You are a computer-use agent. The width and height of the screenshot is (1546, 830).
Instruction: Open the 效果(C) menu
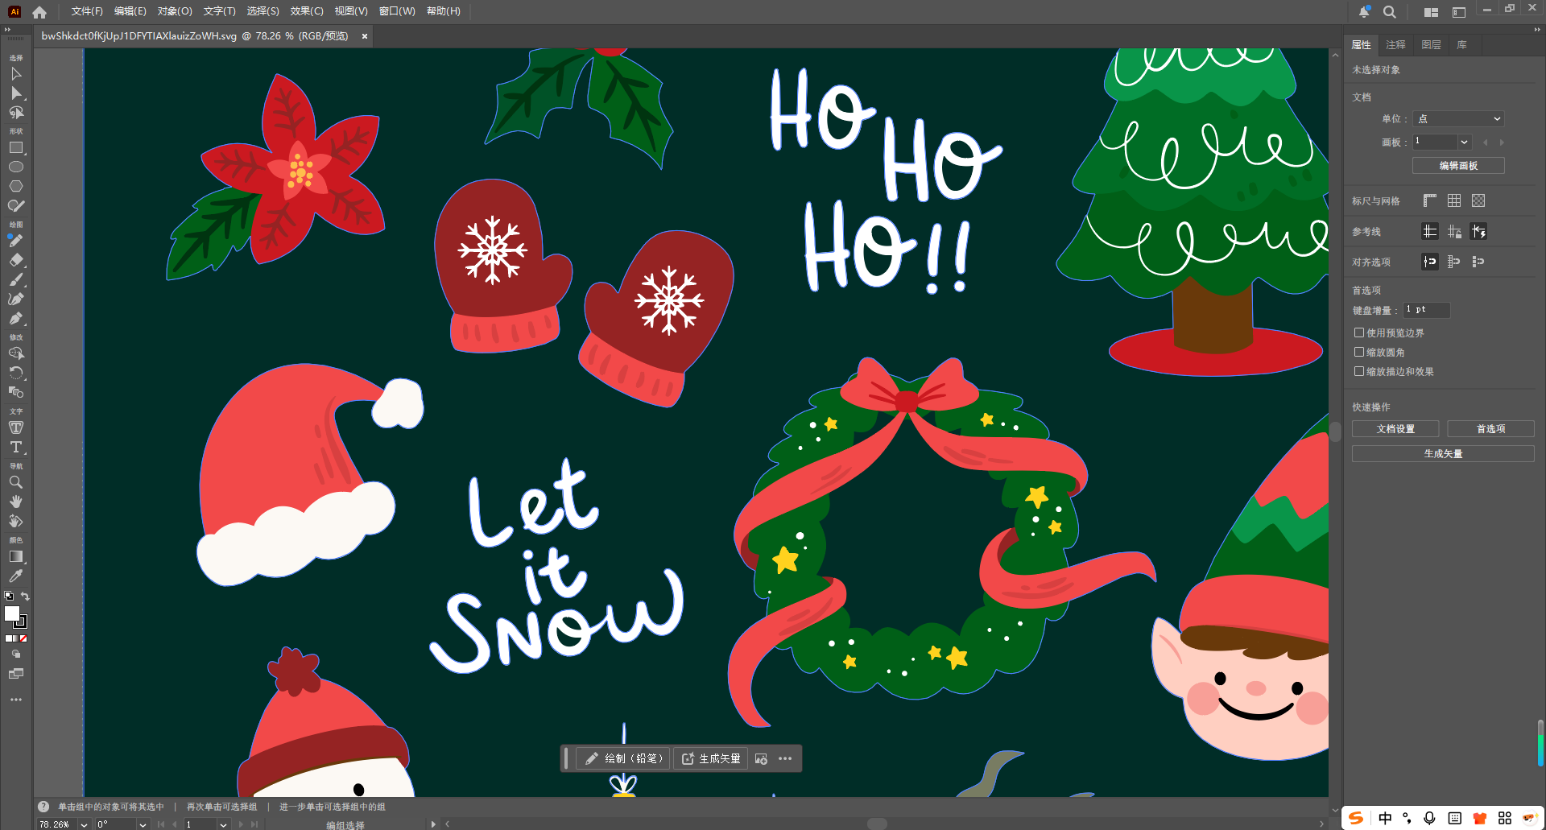click(x=306, y=11)
